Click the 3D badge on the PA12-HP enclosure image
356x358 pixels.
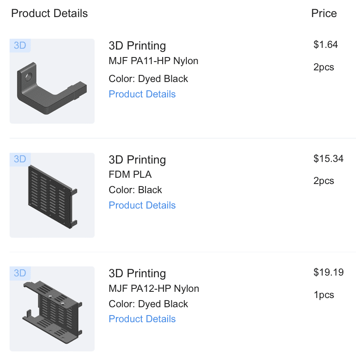click(x=20, y=273)
